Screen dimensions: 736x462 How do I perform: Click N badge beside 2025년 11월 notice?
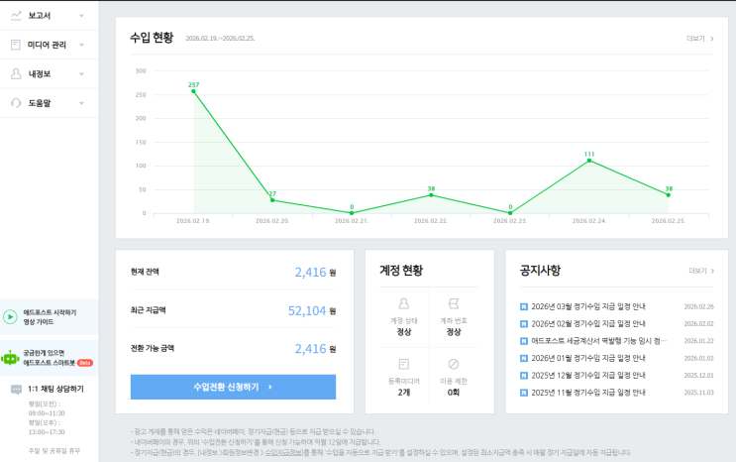tap(524, 393)
